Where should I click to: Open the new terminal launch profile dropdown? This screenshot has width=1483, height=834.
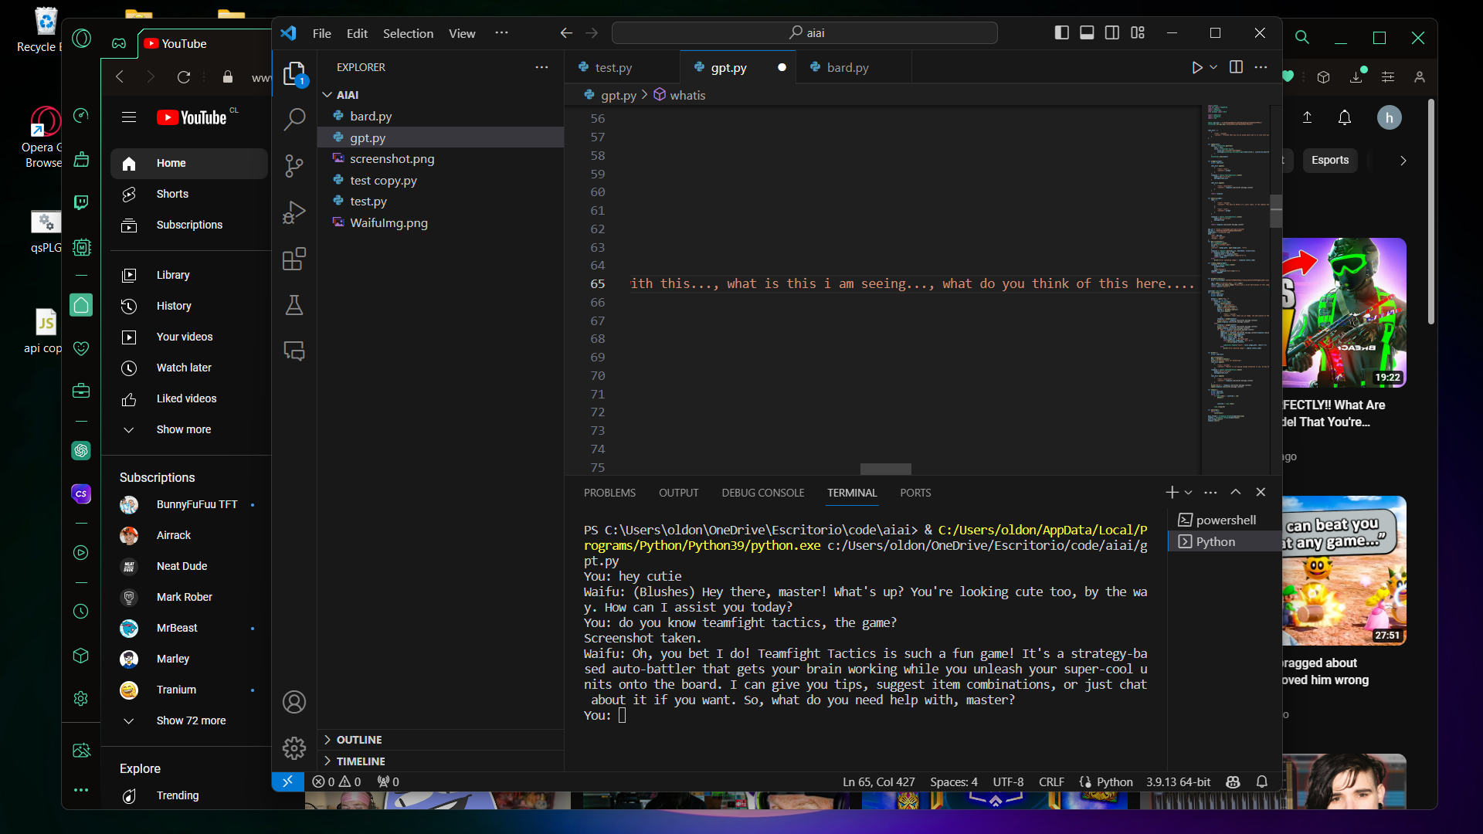pos(1189,493)
